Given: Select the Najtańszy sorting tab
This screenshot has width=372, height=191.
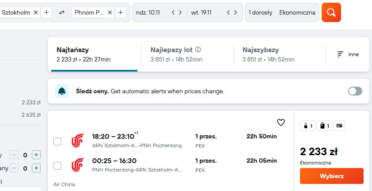Looking at the screenshot, I should [x=94, y=54].
